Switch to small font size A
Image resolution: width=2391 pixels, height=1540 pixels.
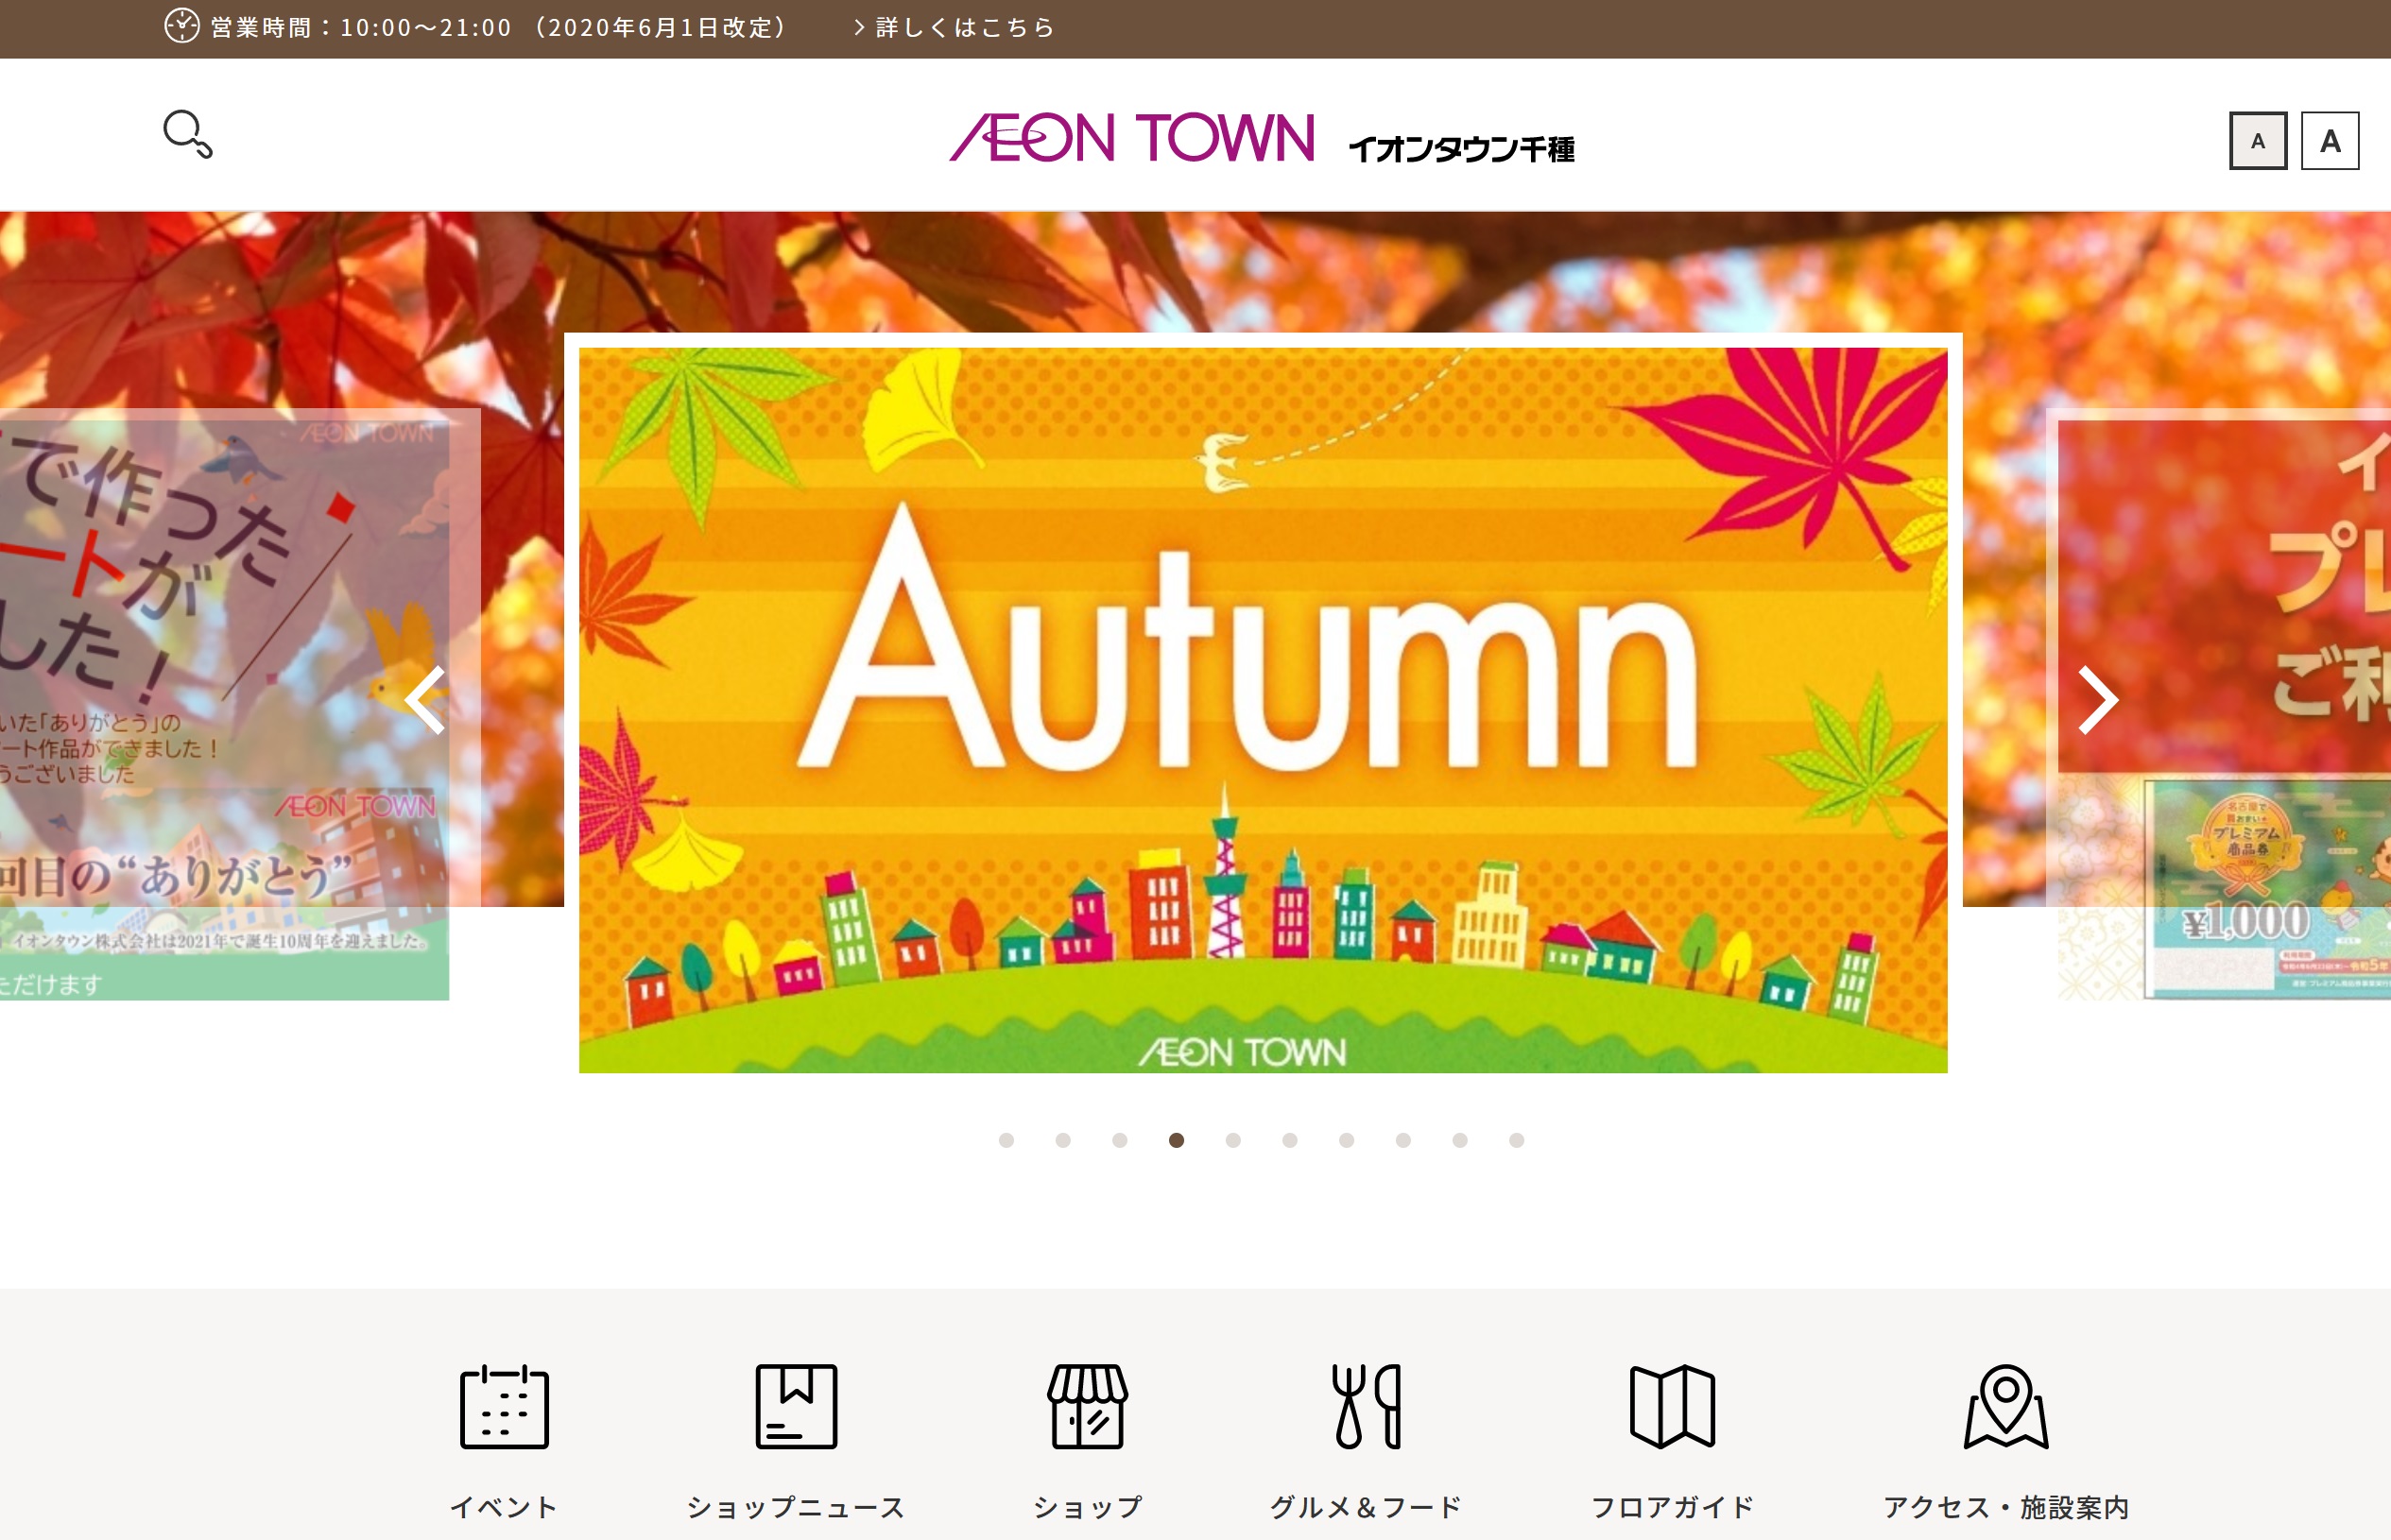2258,141
